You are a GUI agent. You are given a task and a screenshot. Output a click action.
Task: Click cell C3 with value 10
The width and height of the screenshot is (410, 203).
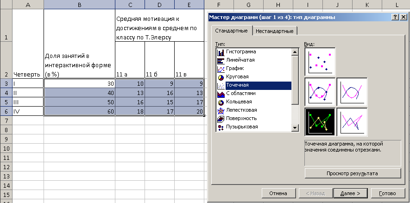click(x=130, y=83)
